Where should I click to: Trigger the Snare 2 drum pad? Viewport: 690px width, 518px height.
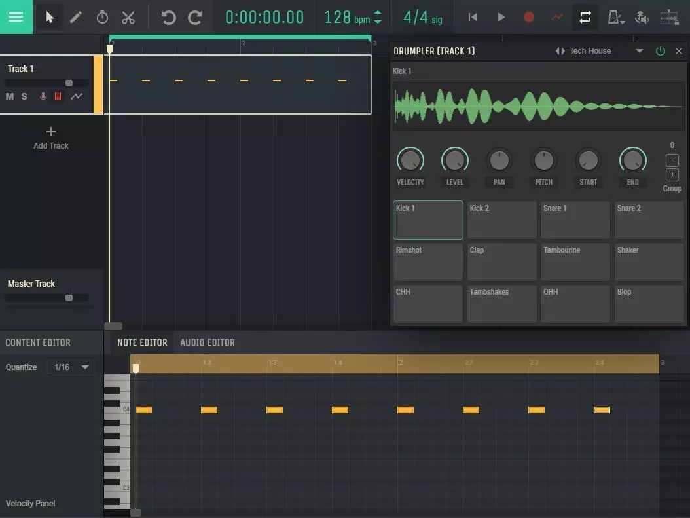(649, 220)
